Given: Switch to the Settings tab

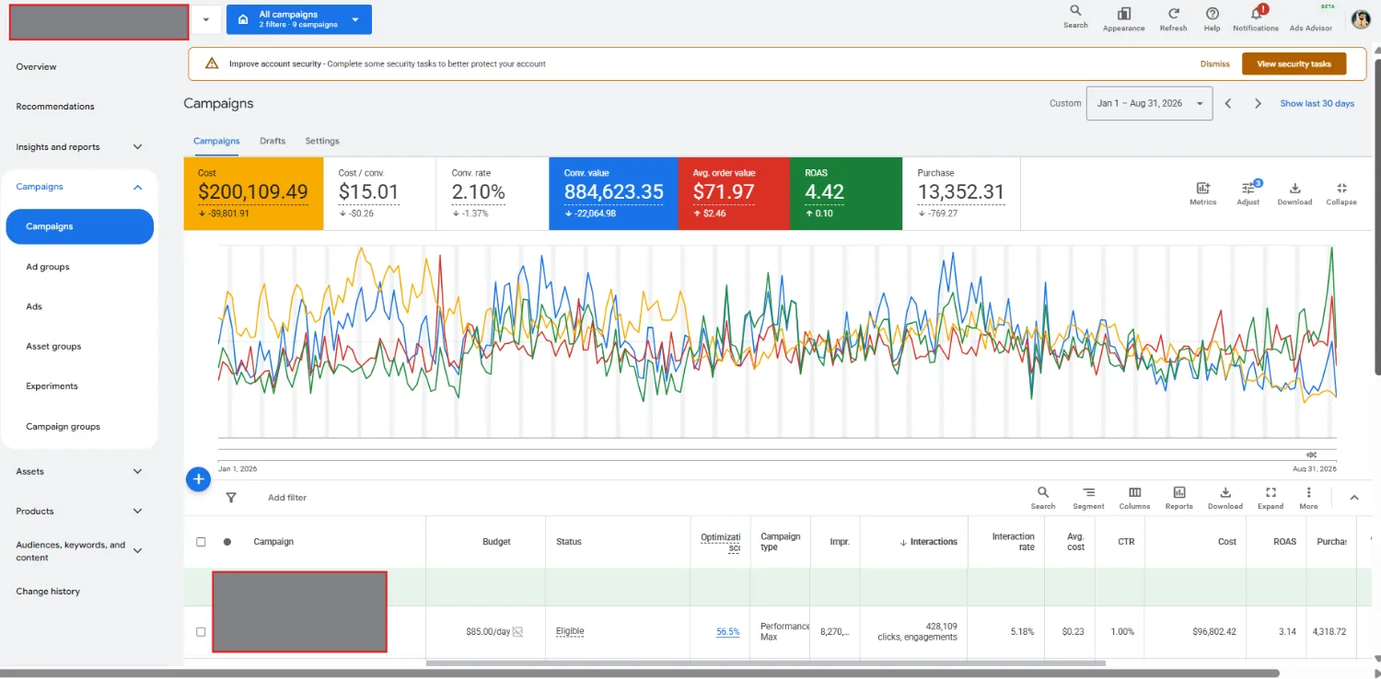Looking at the screenshot, I should [x=322, y=141].
